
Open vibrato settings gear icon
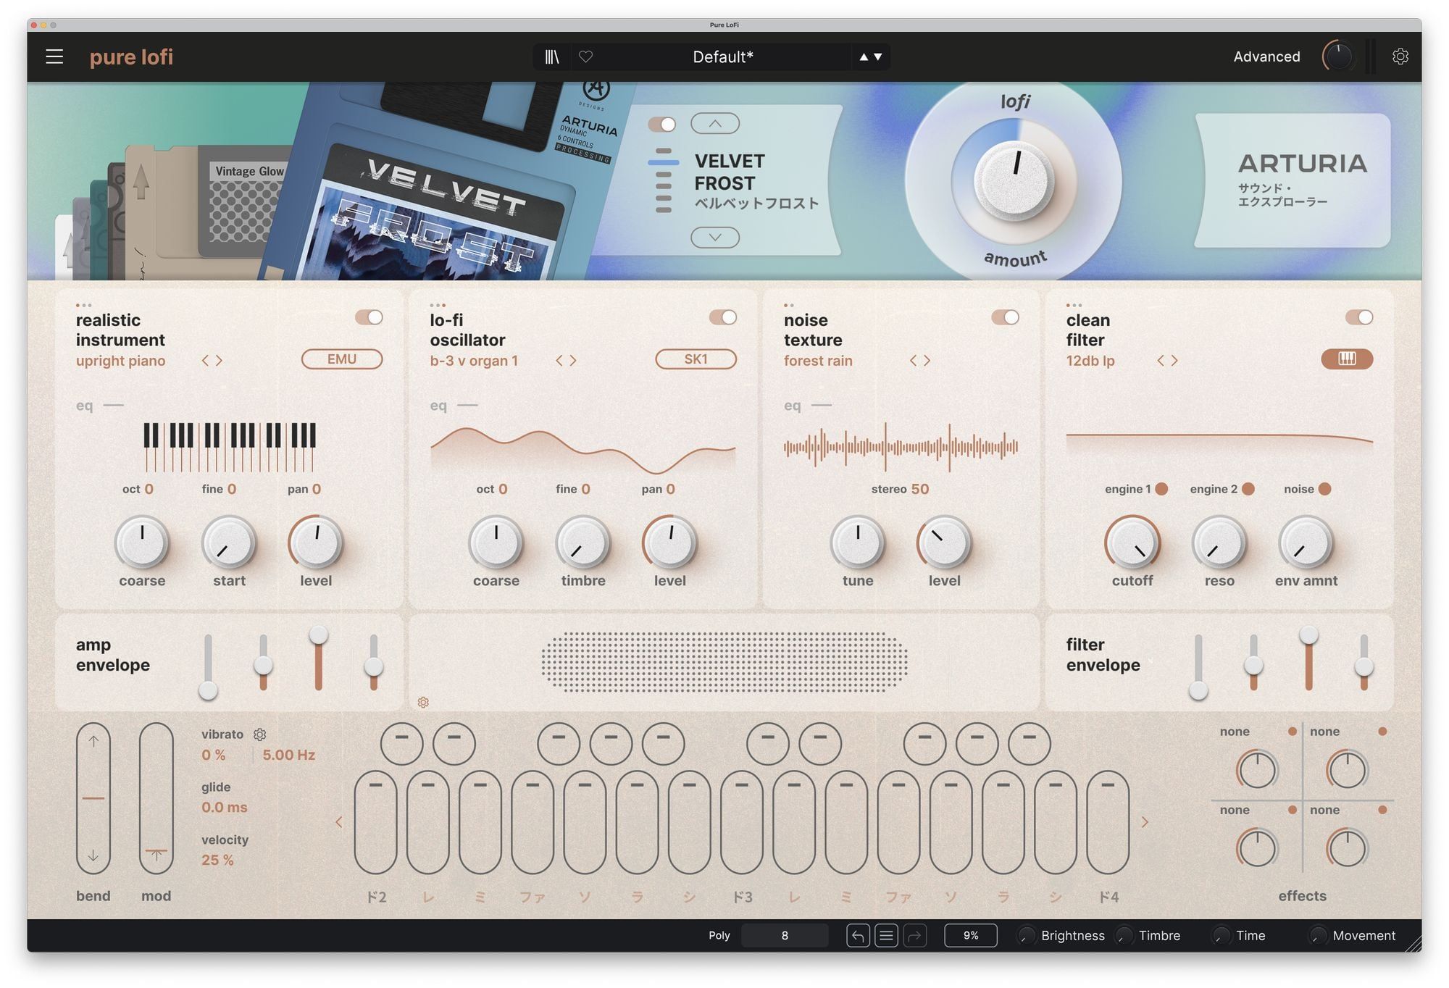click(x=259, y=734)
